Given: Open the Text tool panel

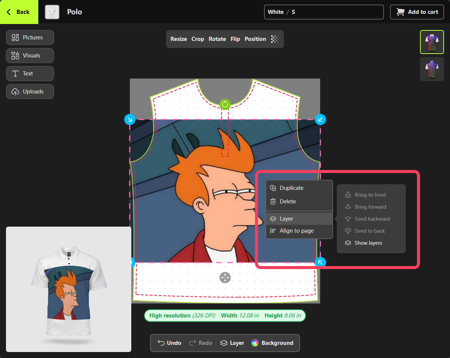Looking at the screenshot, I should (30, 74).
